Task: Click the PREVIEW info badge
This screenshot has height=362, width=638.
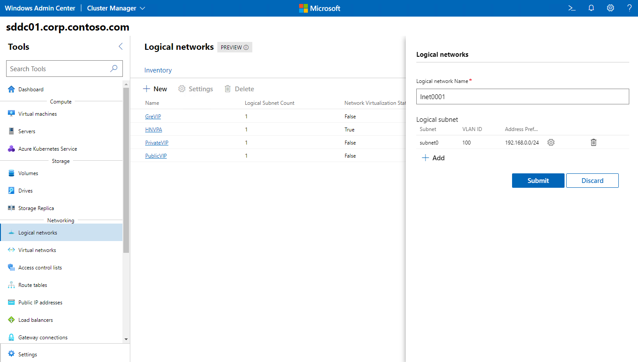Action: click(x=235, y=47)
